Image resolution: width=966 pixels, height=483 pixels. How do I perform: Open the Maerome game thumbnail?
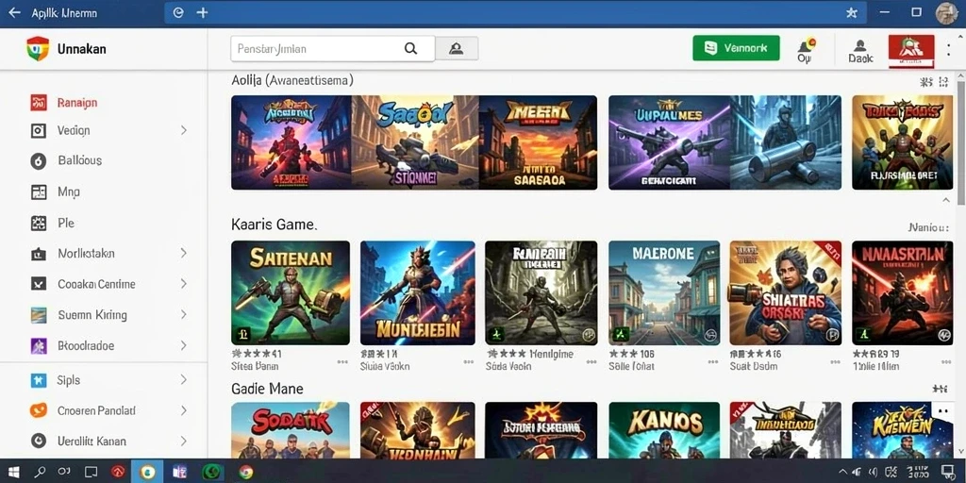coord(664,292)
